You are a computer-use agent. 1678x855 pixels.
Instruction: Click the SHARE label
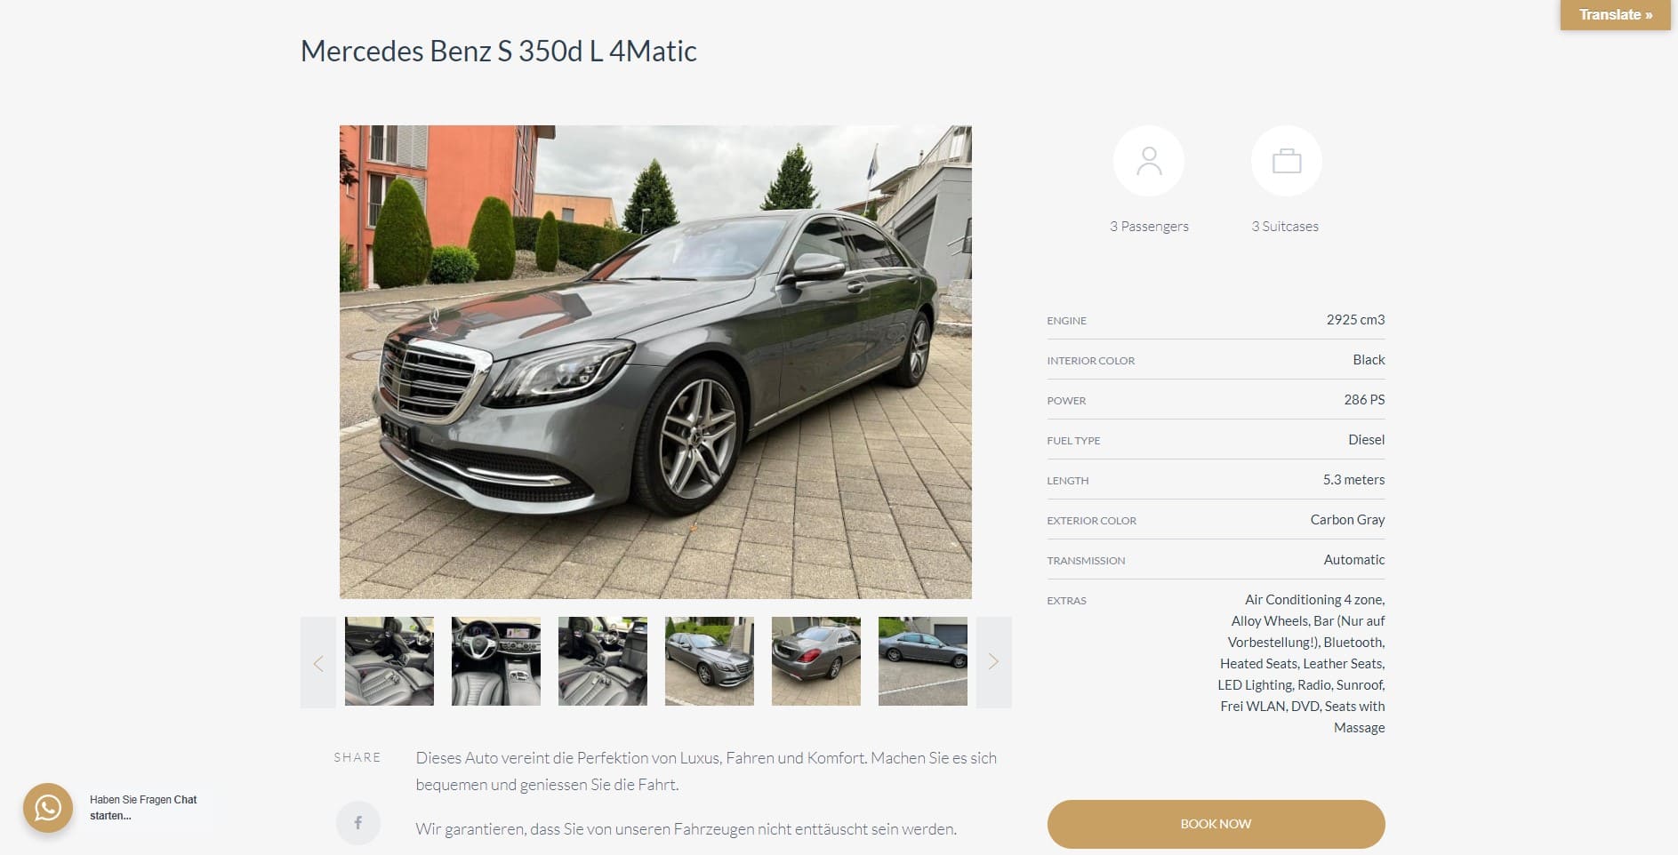click(x=357, y=757)
